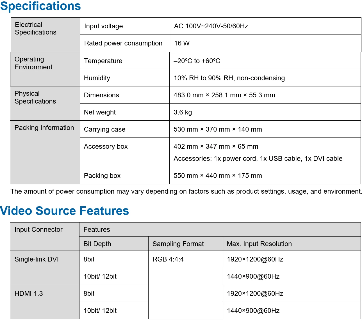Click the Video Source Features heading
The height and width of the screenshot is (321, 362).
point(64,211)
